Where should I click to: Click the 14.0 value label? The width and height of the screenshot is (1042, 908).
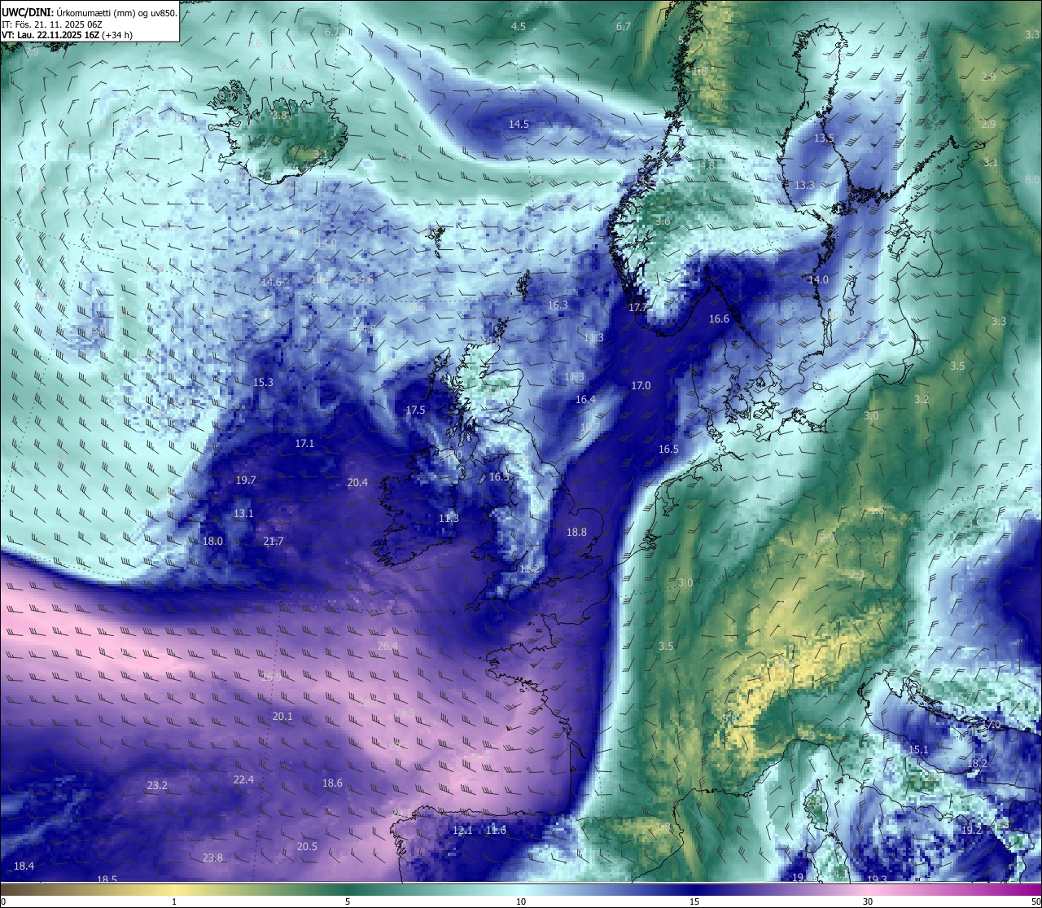(818, 280)
